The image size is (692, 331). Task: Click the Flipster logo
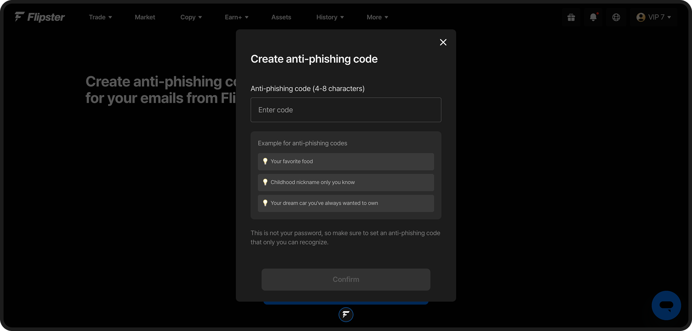(40, 17)
